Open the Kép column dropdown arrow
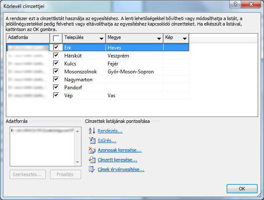The width and height of the screenshot is (264, 200). (185, 39)
